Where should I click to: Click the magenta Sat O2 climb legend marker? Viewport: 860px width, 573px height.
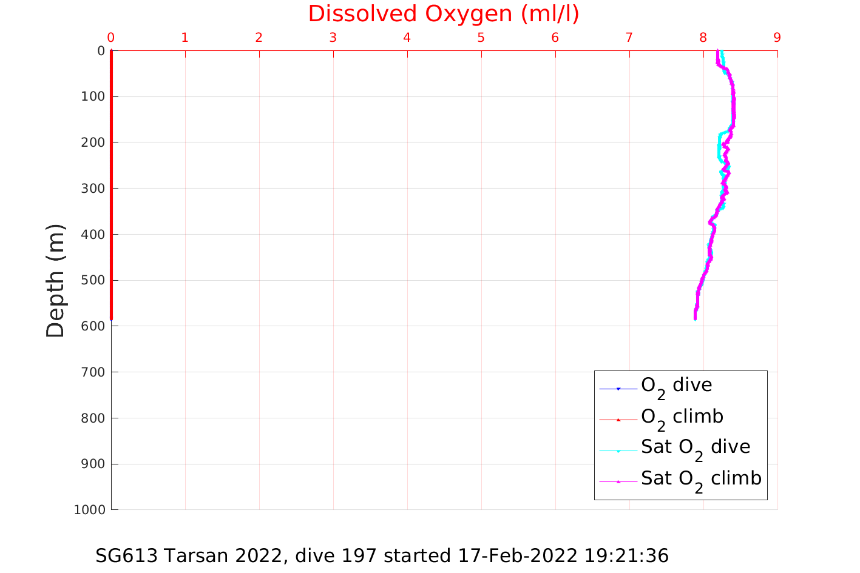coord(618,481)
